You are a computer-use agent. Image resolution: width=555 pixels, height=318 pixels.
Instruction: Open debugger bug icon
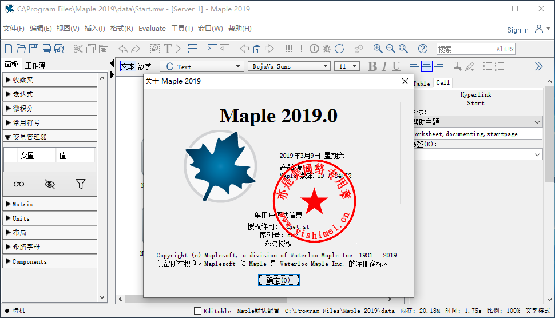tap(326, 49)
